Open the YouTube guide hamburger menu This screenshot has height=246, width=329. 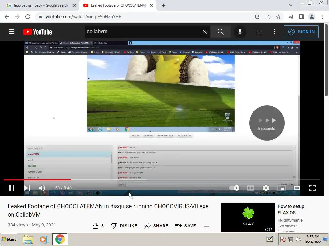pyautogui.click(x=12, y=32)
